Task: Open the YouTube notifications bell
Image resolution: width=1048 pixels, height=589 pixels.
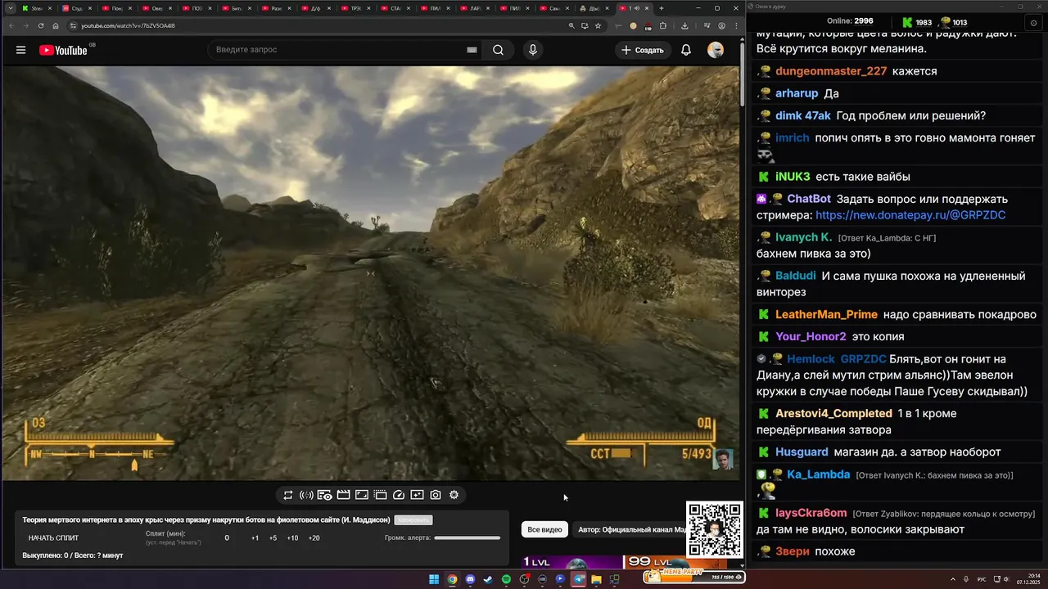Action: (686, 50)
